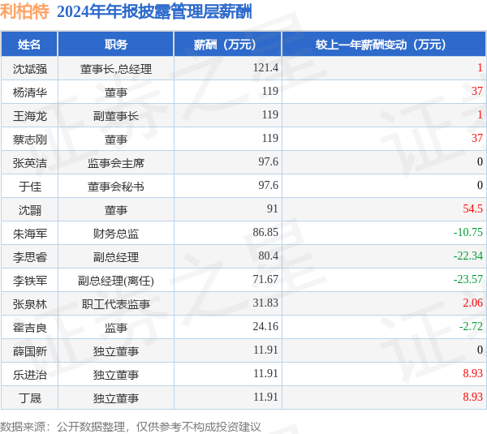Click the position 职工代表监事
The image size is (487, 434).
(116, 304)
